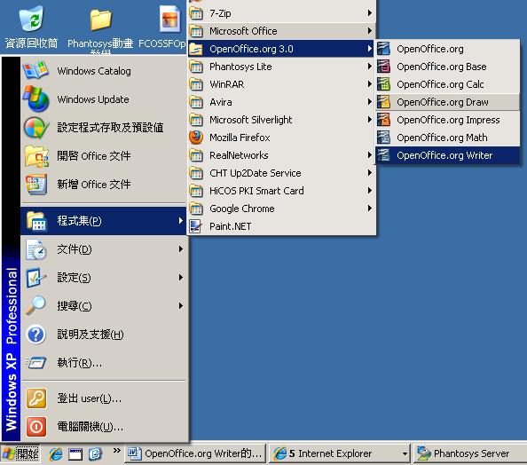This screenshot has width=527, height=465.
Task: Choose OpenOffice.org Math entry
Action: coord(447,138)
